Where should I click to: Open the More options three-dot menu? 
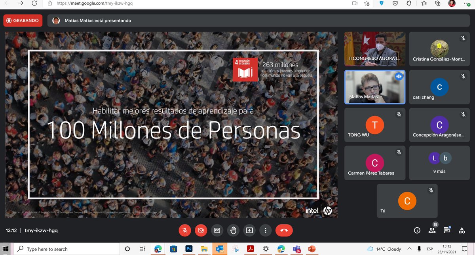pos(265,230)
